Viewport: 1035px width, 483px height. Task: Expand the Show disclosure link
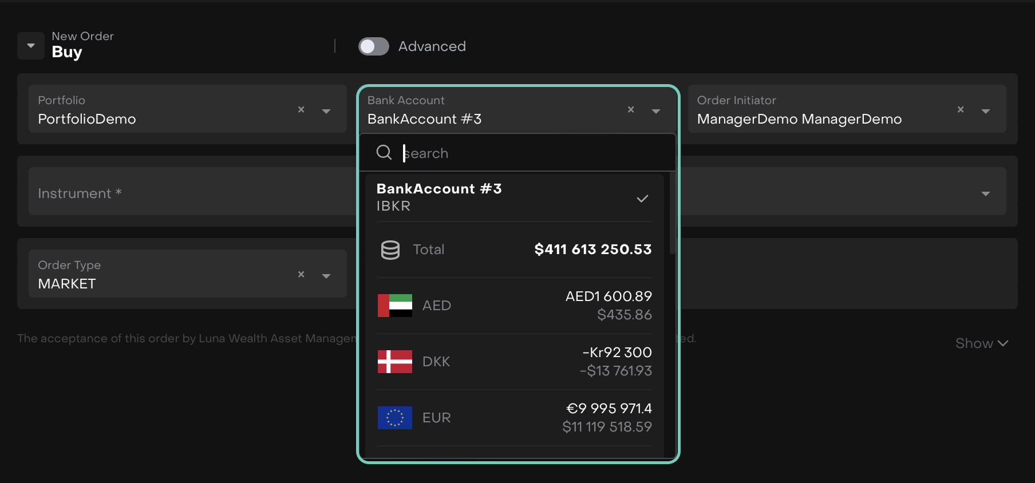pyautogui.click(x=981, y=343)
